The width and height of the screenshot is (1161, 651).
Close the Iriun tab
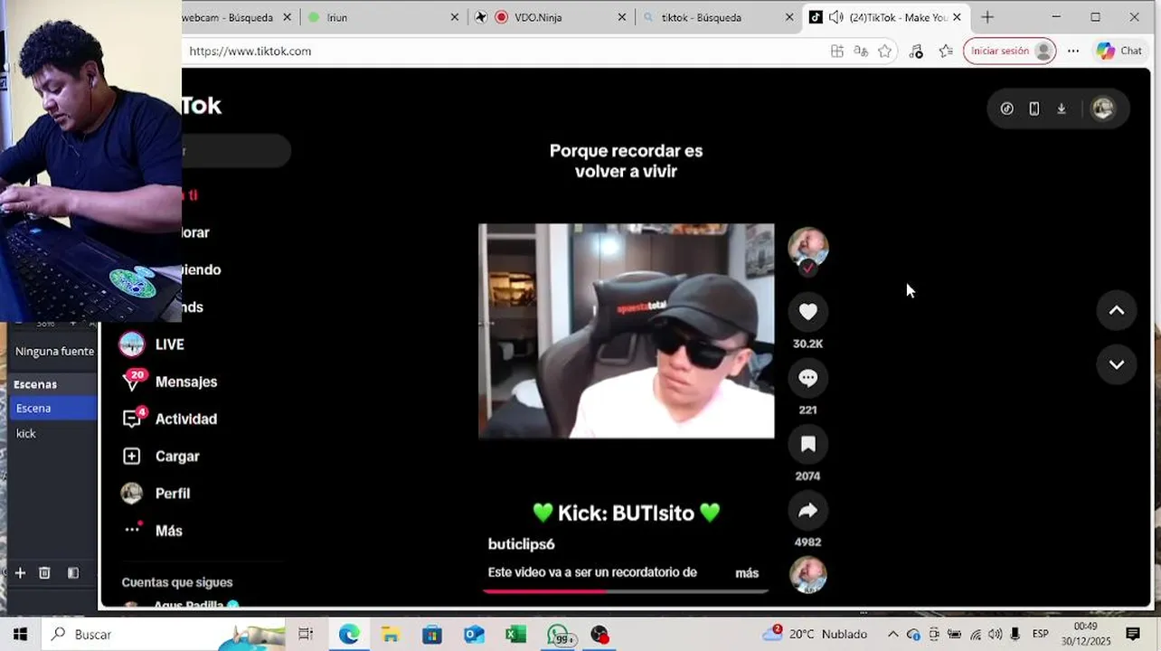pos(455,17)
